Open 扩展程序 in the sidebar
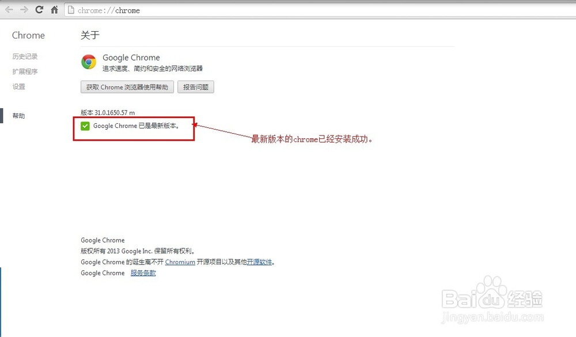Viewport: 576px width, 337px height. pyautogui.click(x=25, y=71)
